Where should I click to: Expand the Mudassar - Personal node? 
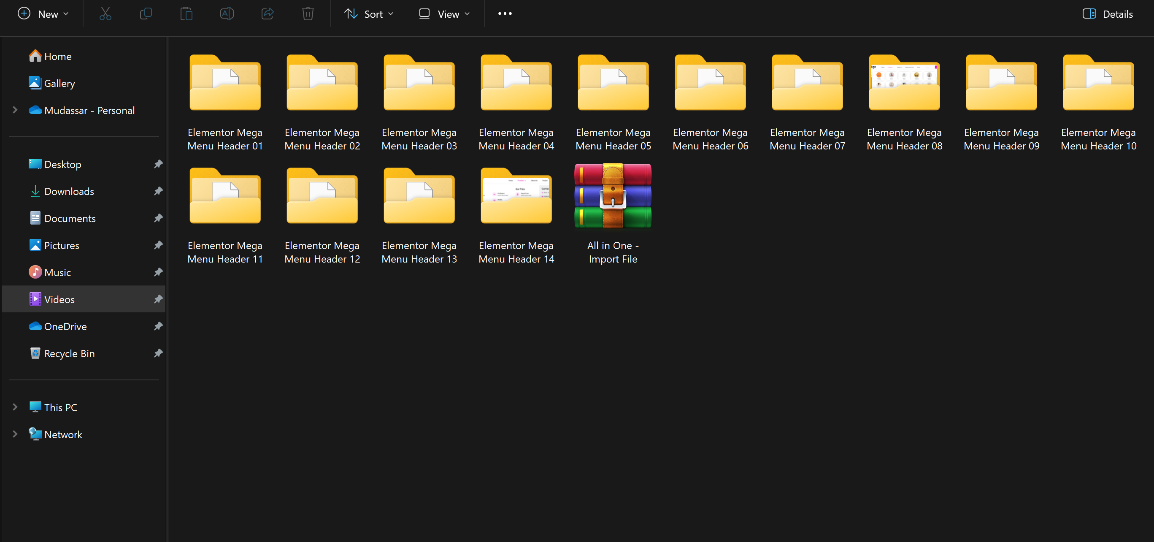coord(15,110)
